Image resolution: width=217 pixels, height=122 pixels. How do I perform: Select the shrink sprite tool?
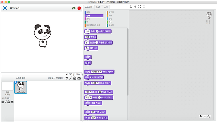point(144,7)
